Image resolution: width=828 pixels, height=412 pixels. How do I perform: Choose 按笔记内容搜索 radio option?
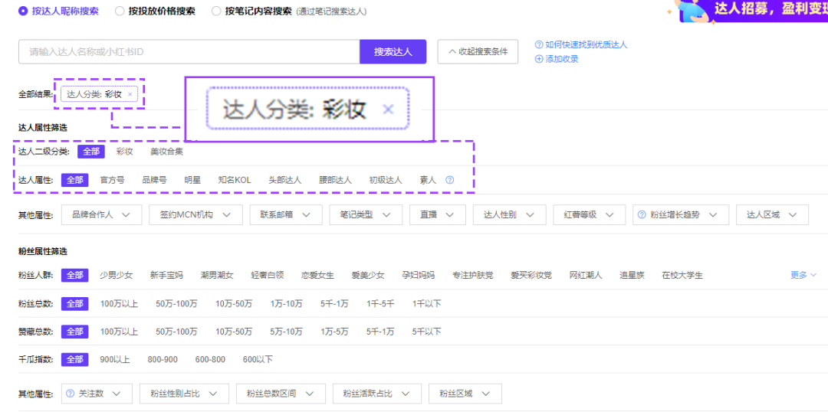(x=217, y=11)
